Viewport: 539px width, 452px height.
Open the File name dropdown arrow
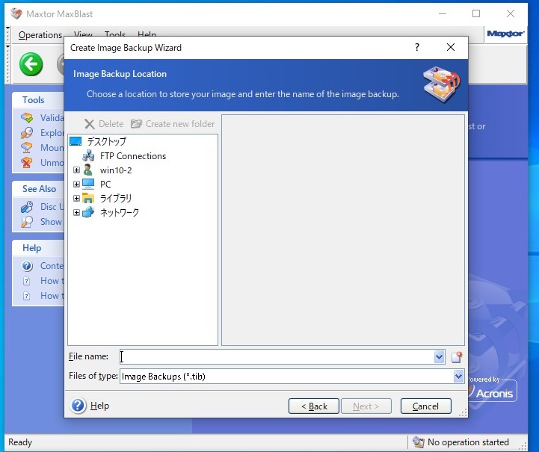click(439, 357)
